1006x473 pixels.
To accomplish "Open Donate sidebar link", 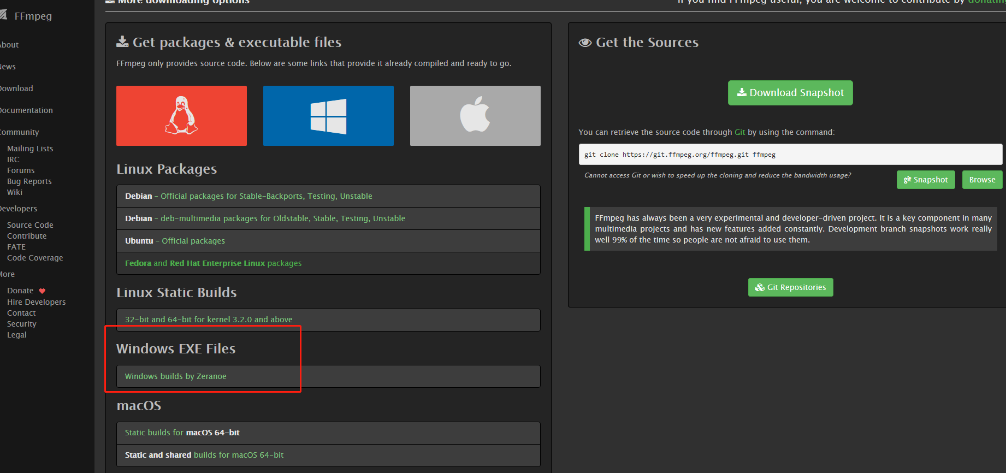I will pyautogui.click(x=20, y=291).
